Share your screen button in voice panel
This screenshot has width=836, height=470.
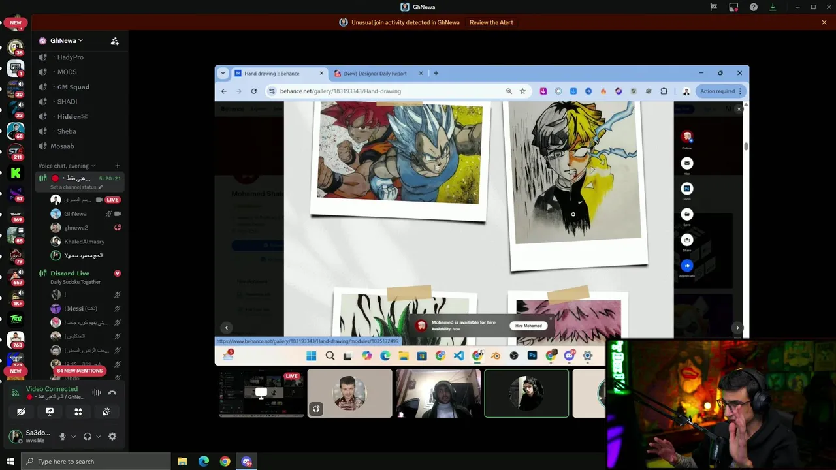50,412
